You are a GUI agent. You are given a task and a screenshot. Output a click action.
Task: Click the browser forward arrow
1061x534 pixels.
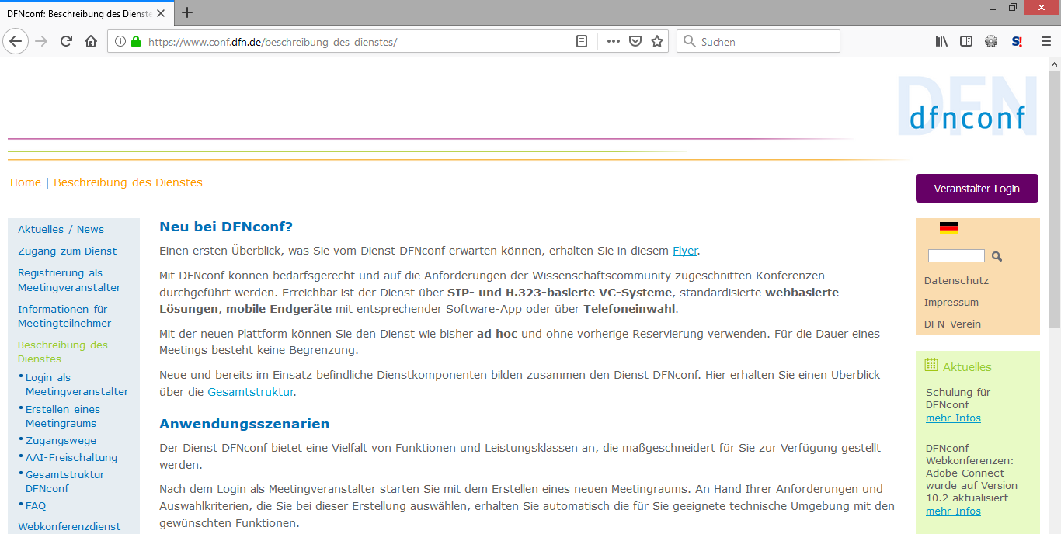(x=41, y=42)
